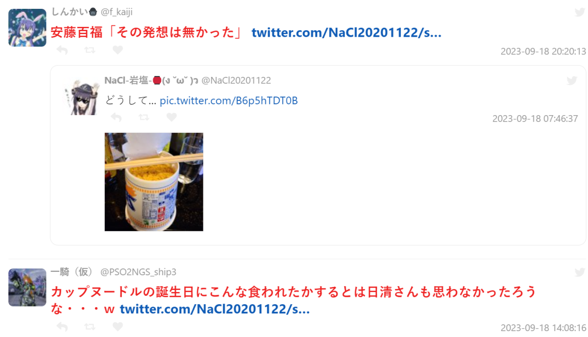The width and height of the screenshot is (588, 337).
Task: Open the 一騎（仮） profile avatar
Action: pos(27,288)
